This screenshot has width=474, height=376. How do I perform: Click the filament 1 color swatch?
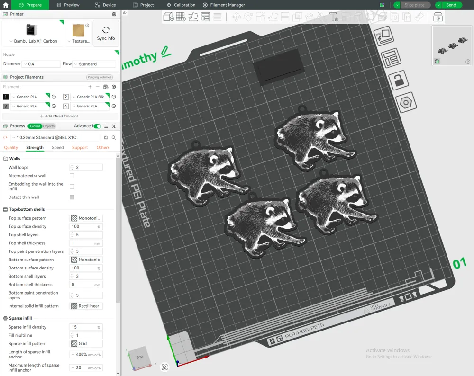(x=6, y=97)
